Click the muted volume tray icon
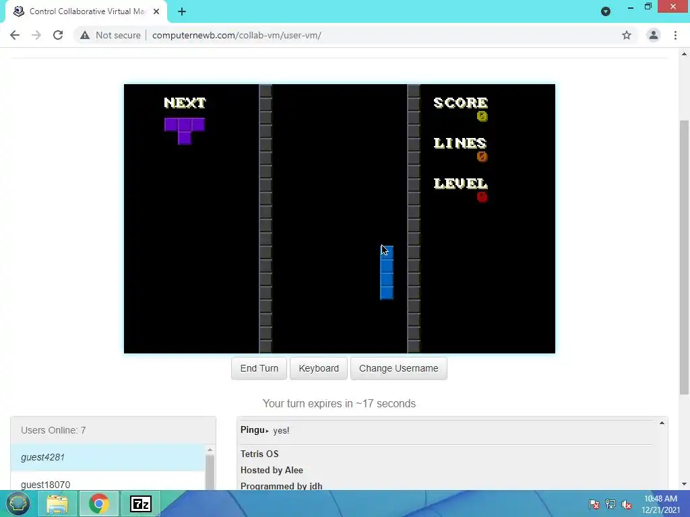 click(x=626, y=504)
